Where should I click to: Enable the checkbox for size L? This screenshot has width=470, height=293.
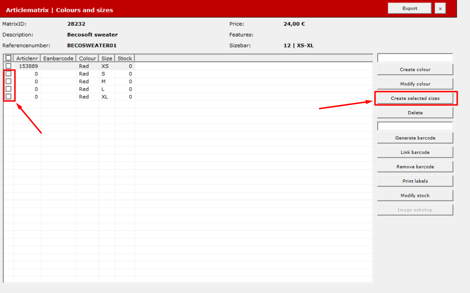point(8,89)
